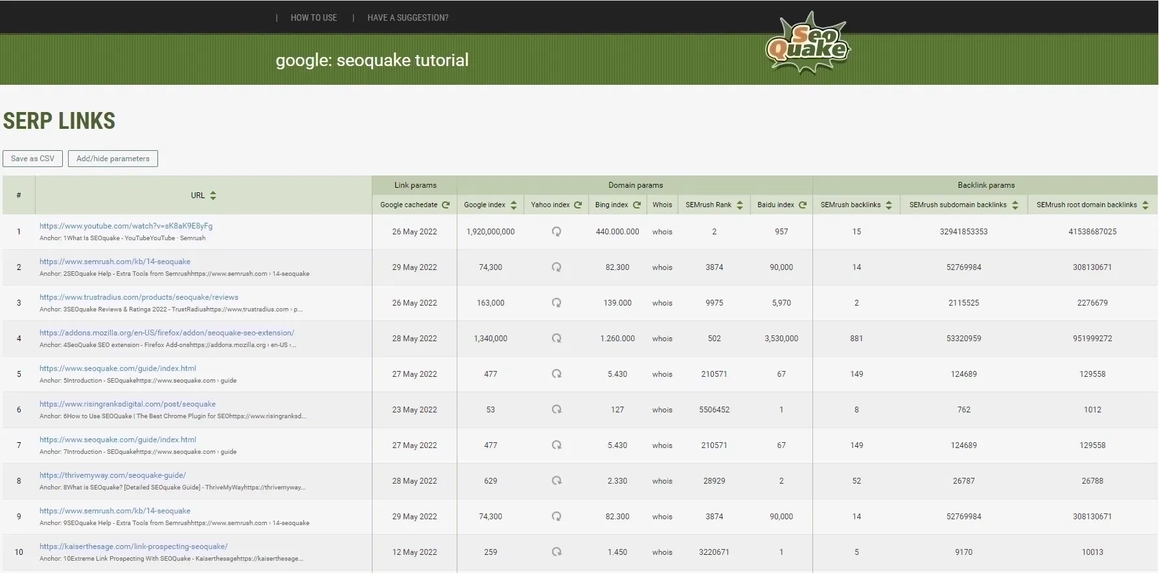This screenshot has width=1159, height=573.
Task: Click the google: seoquake tutorial title
Action: (x=372, y=60)
